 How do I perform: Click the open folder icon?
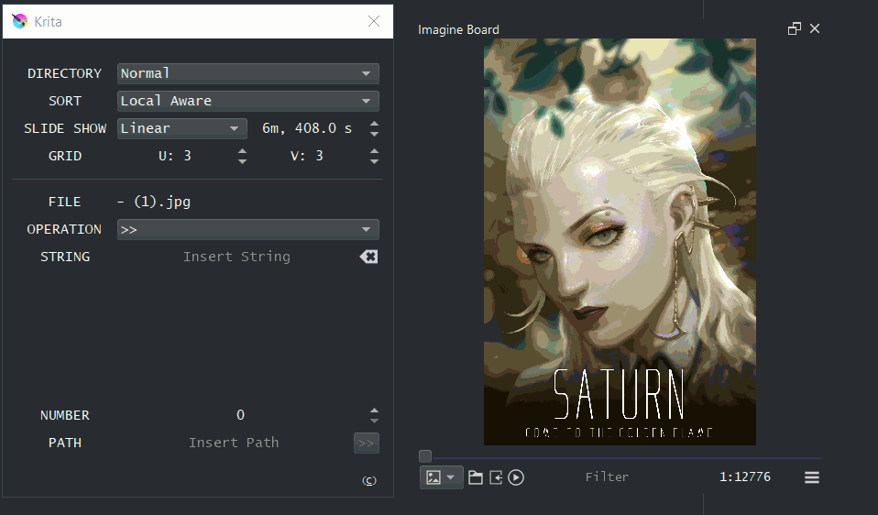tap(476, 477)
